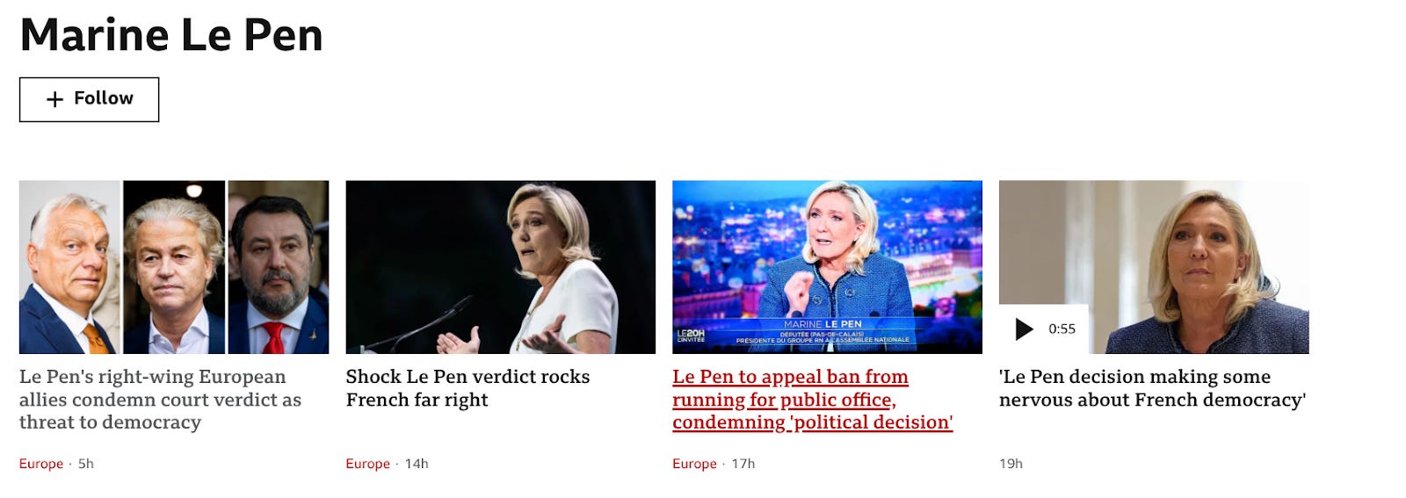
Task: Open 'Shock Le Pen verdict rocks French far right'
Action: click(467, 388)
